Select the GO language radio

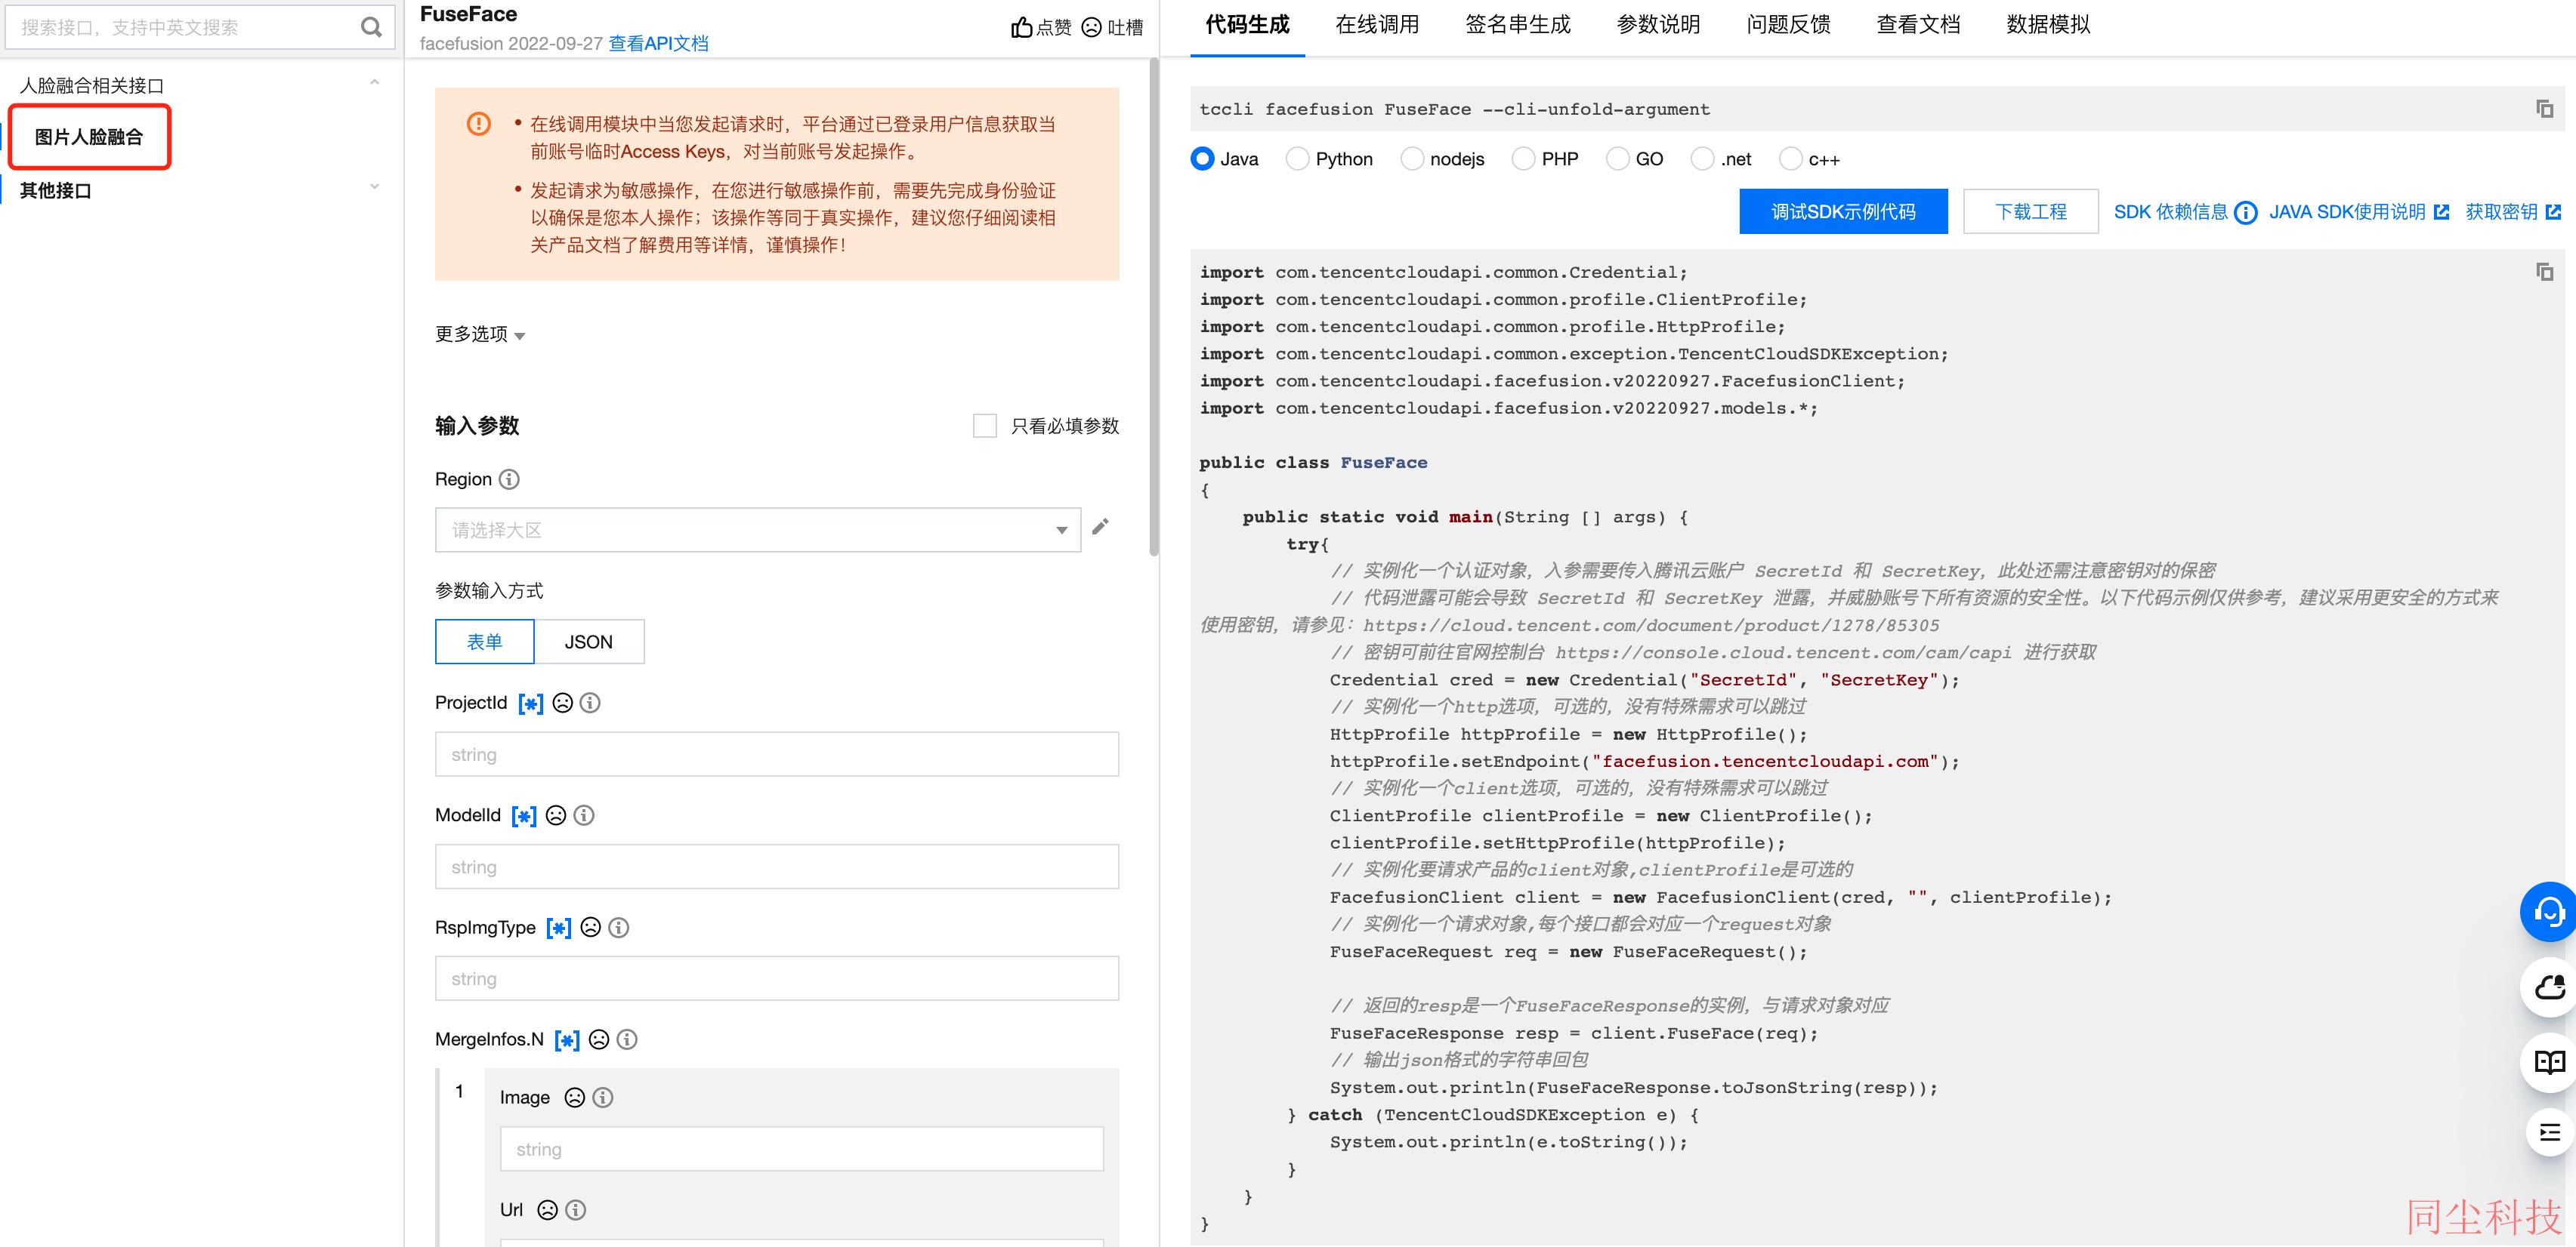point(1617,159)
